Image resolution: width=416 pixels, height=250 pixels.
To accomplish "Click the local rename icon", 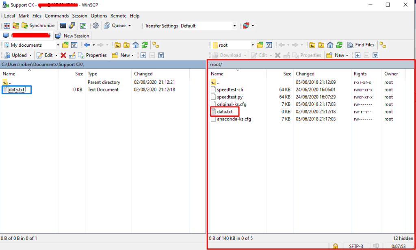I will click(x=72, y=55).
